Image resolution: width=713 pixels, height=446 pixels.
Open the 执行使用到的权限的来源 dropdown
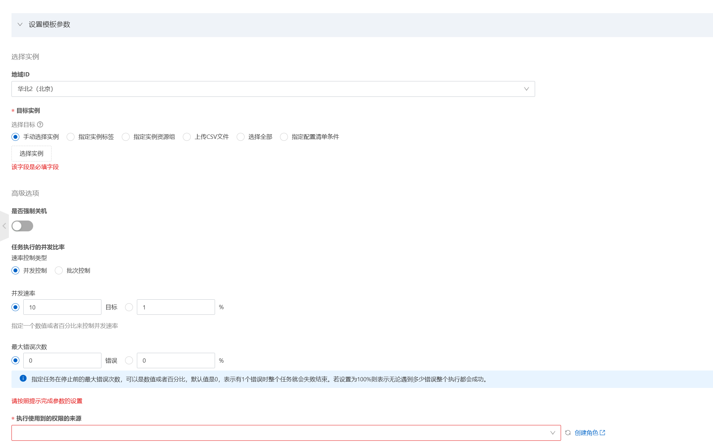[286, 433]
